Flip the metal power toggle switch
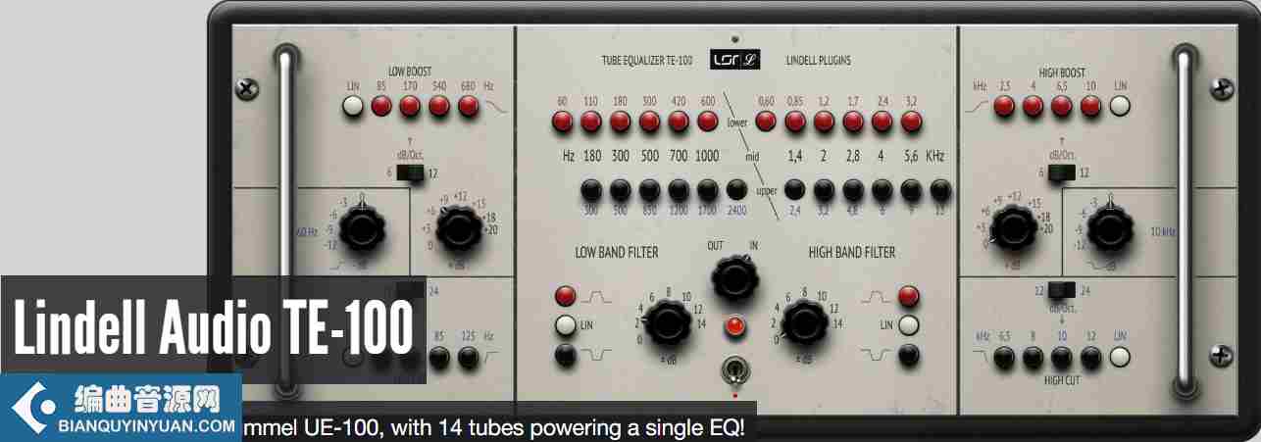Screen dimensions: 1261x442 (x=736, y=370)
